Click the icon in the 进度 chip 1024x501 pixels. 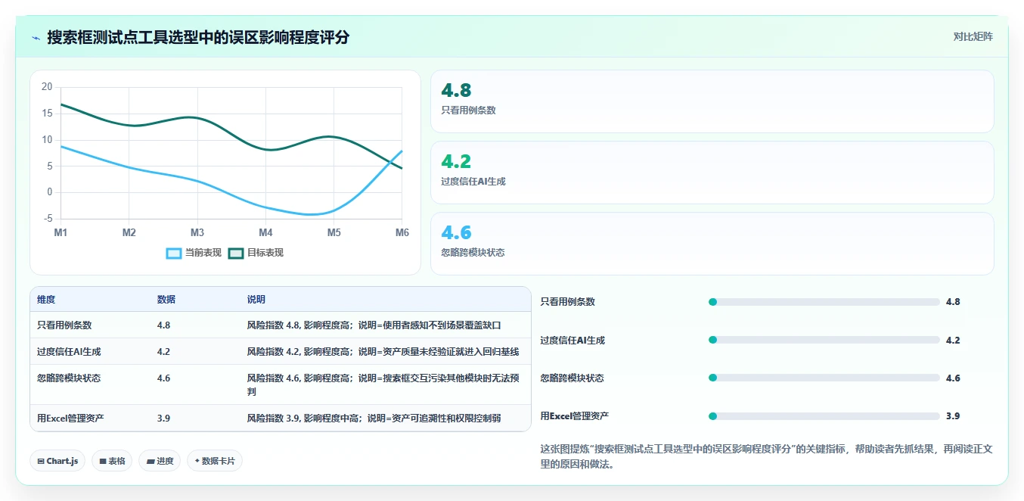[150, 461]
